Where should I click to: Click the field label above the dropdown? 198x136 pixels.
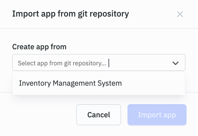[x=39, y=47]
